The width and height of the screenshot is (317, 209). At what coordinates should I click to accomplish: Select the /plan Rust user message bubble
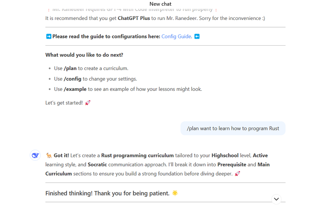[x=233, y=128]
